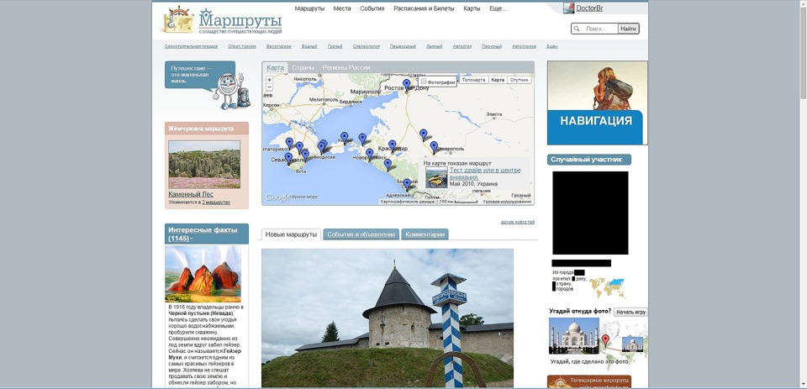Click the Начать игру button
Viewport: 807px width, 389px height.
pyautogui.click(x=630, y=312)
